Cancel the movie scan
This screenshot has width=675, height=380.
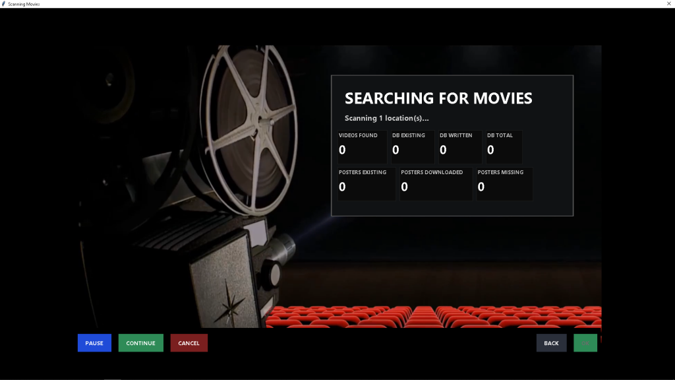pyautogui.click(x=189, y=343)
